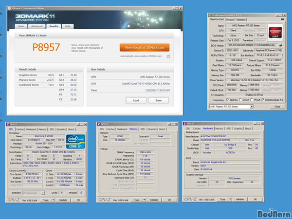Click the P8957 score text

click(46, 47)
